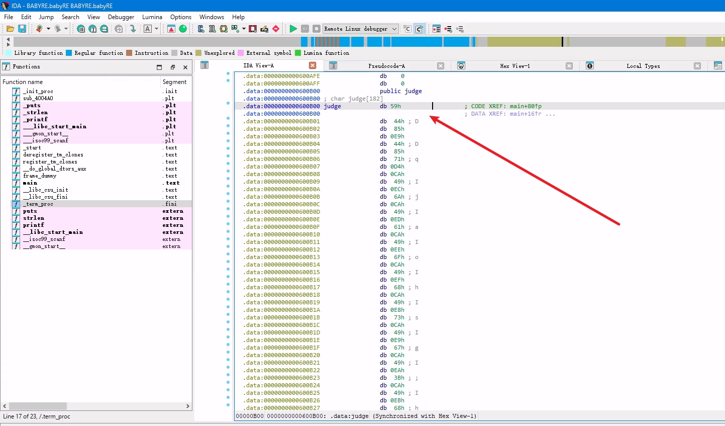This screenshot has width=725, height=426.
Task: Expand the jump-back arrow history dropdown
Action: 48,29
